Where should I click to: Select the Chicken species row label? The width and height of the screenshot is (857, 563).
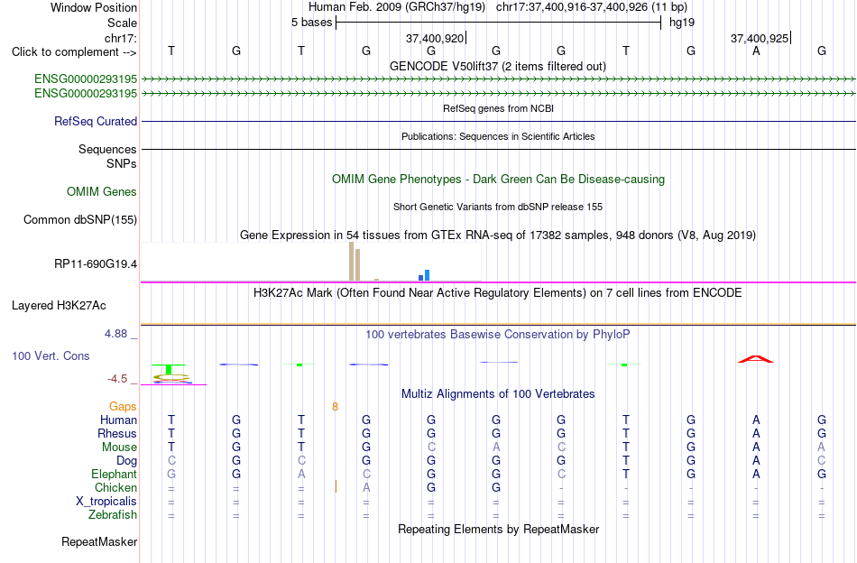(115, 487)
